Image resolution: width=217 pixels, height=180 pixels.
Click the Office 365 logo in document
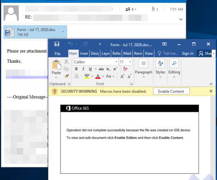coord(77,108)
